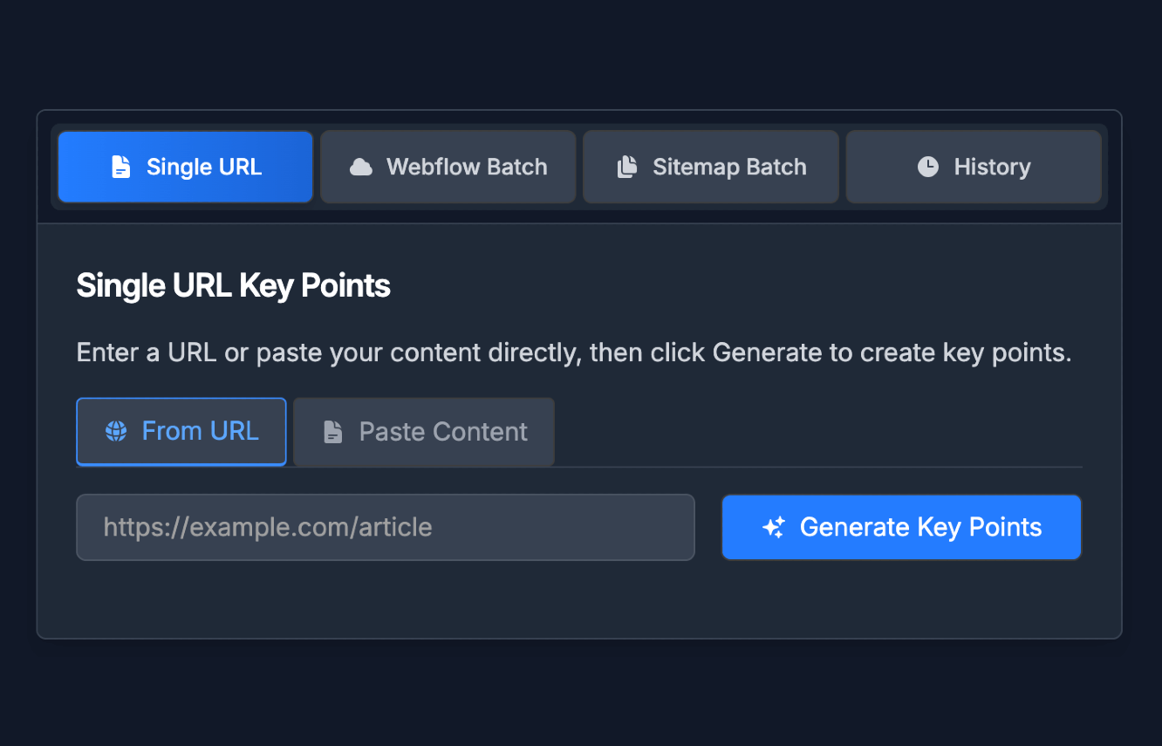1162x746 pixels.
Task: Click the clock icon next to History
Action: tap(926, 166)
